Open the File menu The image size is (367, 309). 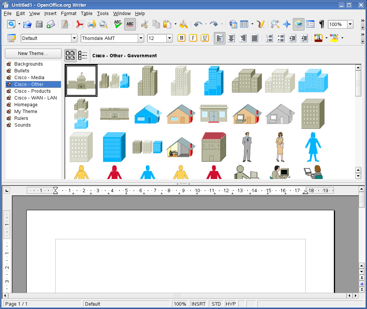pos(8,13)
